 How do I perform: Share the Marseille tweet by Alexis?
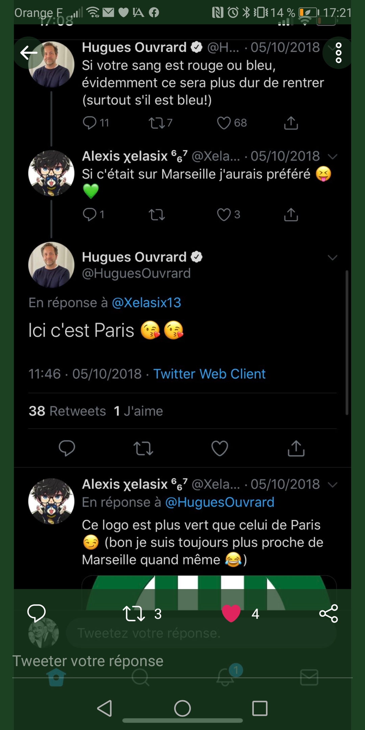[291, 215]
